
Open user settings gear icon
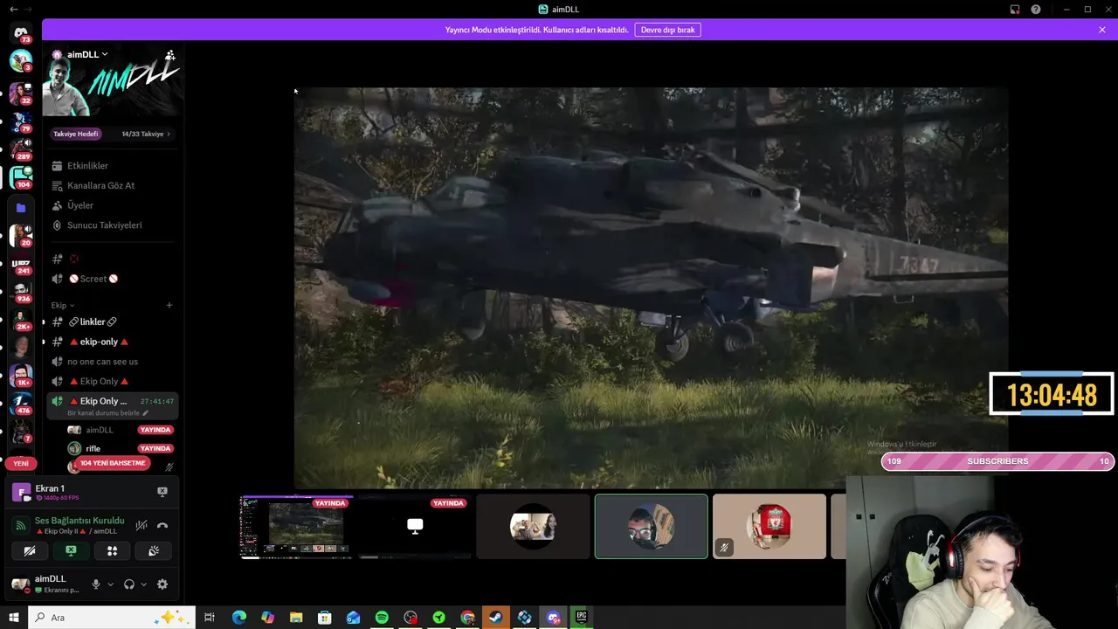(x=162, y=584)
